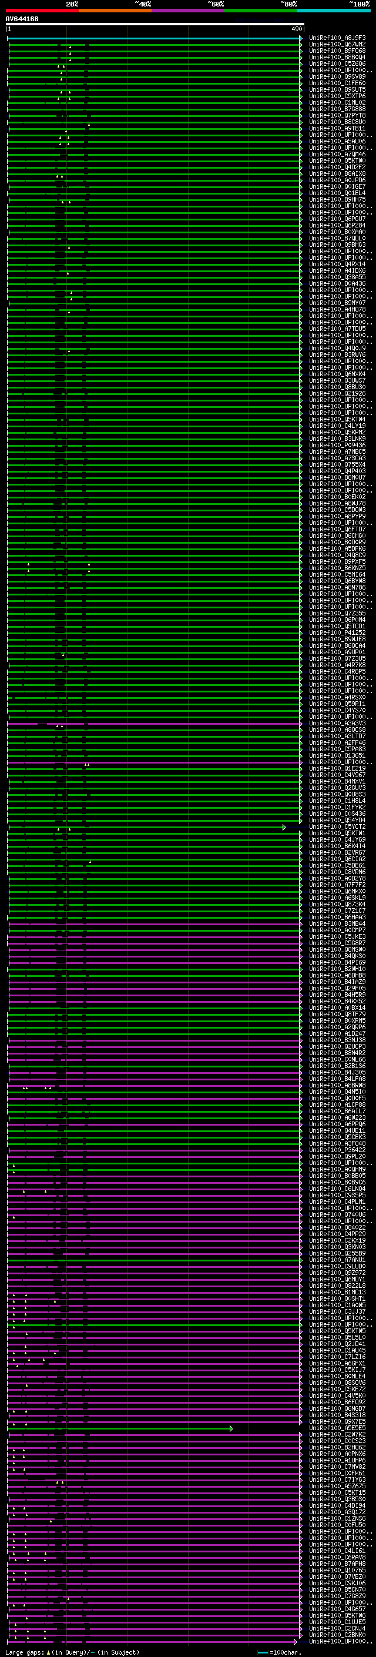
Task: Open hit UniRef100_C5Z6Q6
Action: (x=337, y=63)
